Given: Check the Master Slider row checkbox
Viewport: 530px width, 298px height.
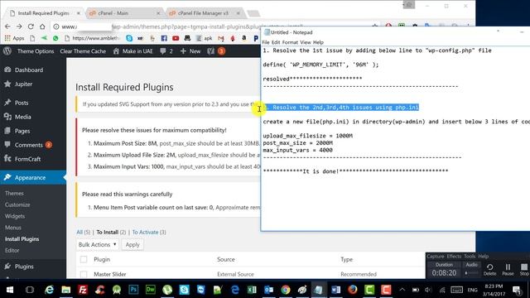Looking at the screenshot, I should point(84,274).
